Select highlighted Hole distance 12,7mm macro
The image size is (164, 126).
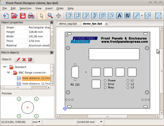click(x=36, y=78)
